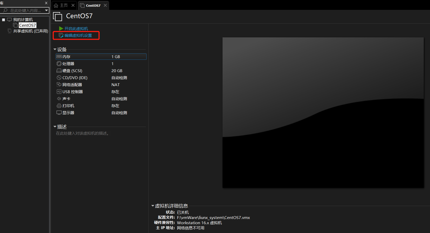This screenshot has height=233, width=430.
Task: Select the CD/DVD (IDE) row label
Action: point(75,78)
